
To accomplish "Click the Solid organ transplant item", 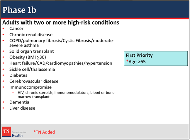I will coord(31,51).
